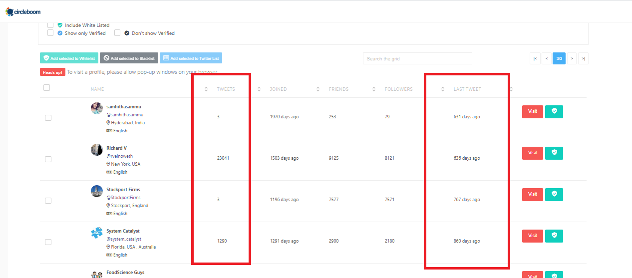Viewport: 632px width, 278px height.
Task: Click the samhithasammu name link
Action: 124,107
